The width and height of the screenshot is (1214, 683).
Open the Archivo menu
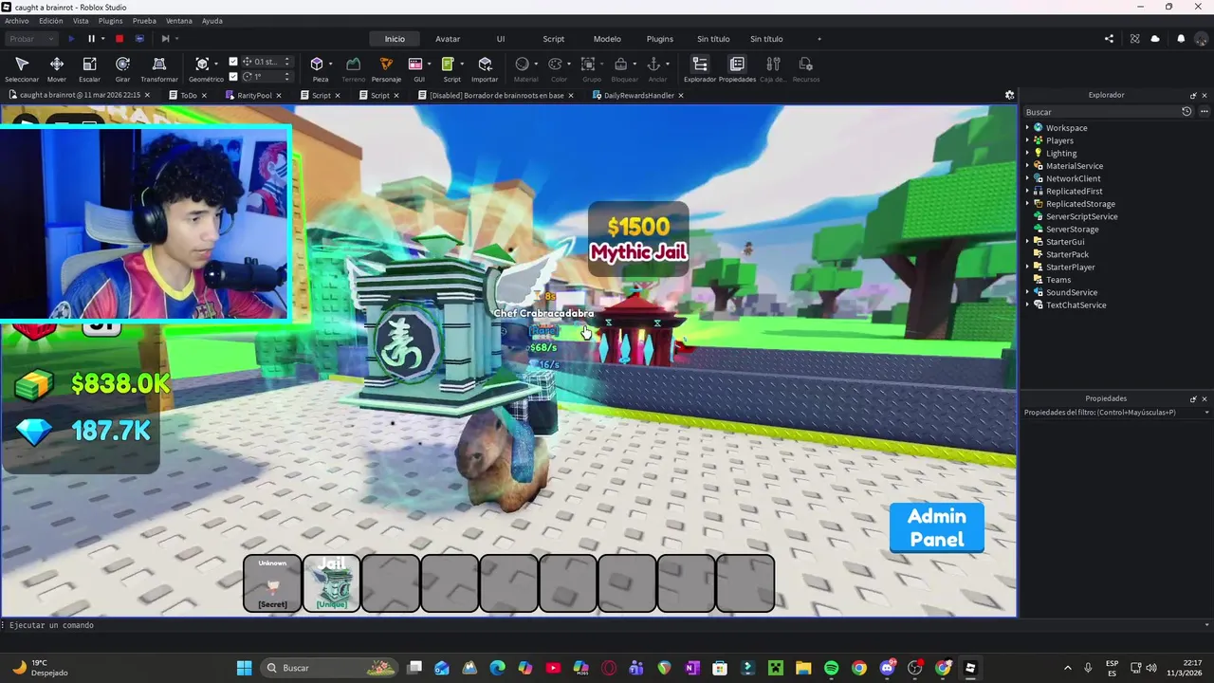[17, 21]
